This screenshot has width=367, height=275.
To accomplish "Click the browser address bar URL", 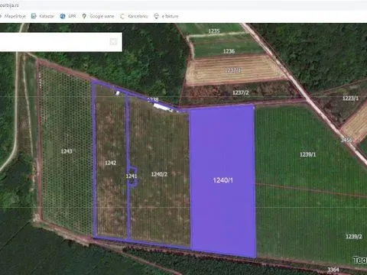I will (x=9, y=5).
